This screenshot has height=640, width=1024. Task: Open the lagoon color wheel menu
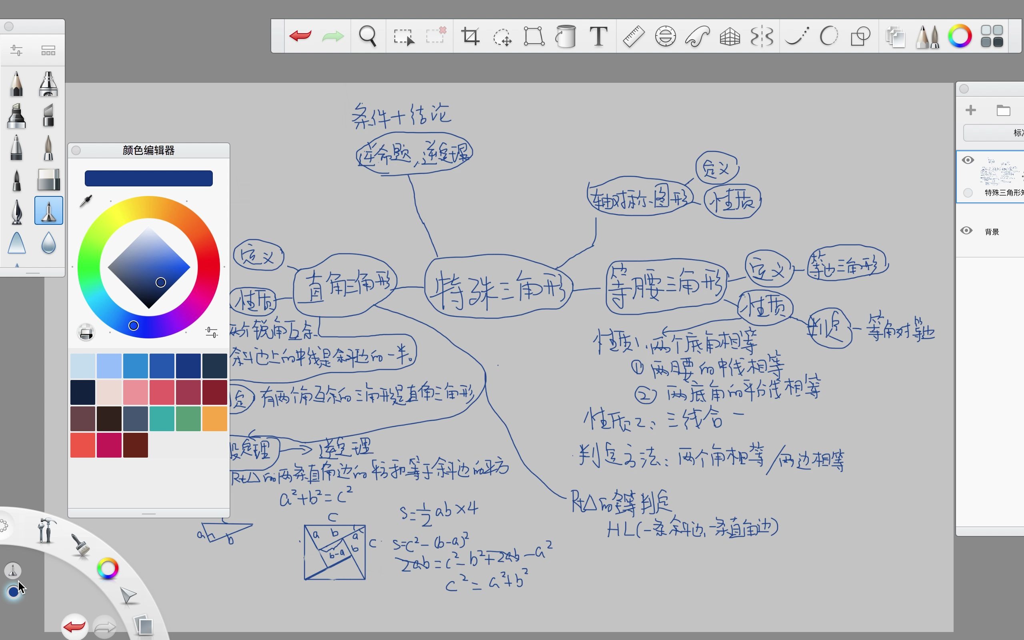coord(108,568)
